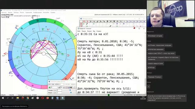The image size is (195, 109).
Task: Open taskbar search
Action: click(8, 98)
